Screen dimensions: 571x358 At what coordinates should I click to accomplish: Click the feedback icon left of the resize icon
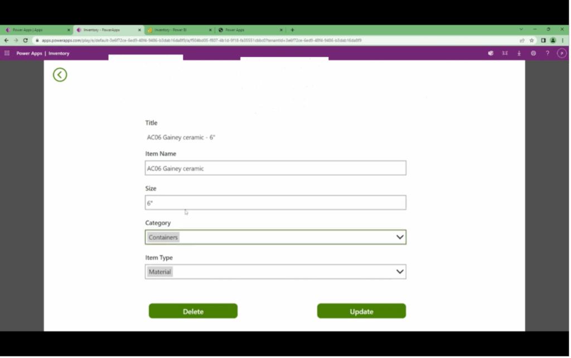click(490, 53)
